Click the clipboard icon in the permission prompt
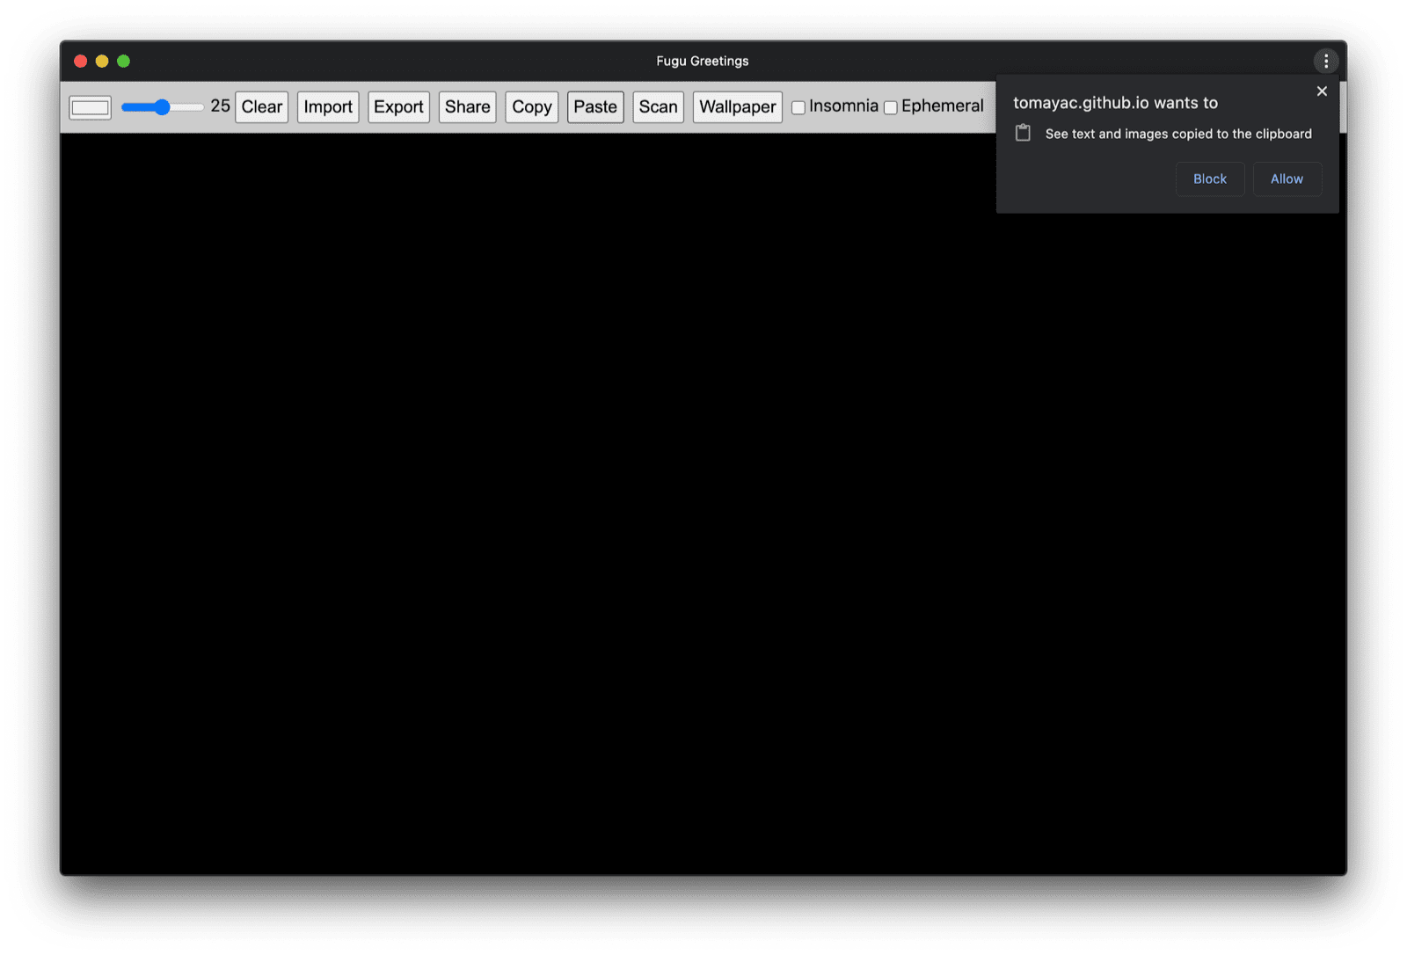 1022,132
